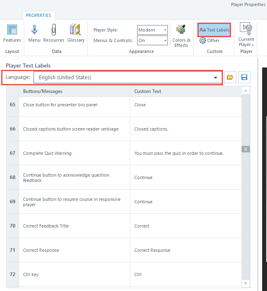267x291 pixels.
Task: Open the Language dropdown
Action: [128, 77]
